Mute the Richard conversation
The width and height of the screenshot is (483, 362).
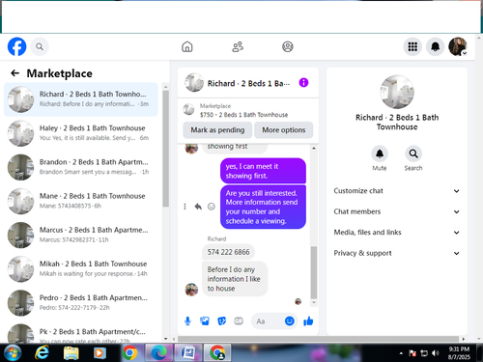pos(380,153)
